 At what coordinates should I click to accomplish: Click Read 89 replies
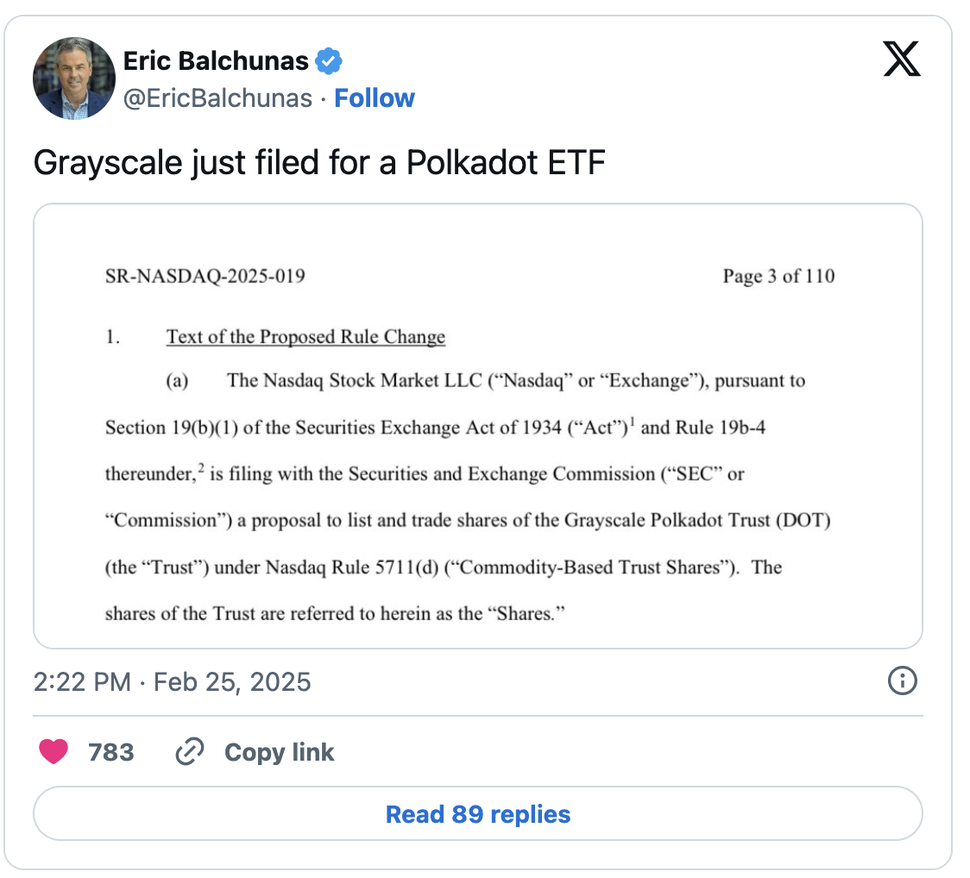(477, 813)
